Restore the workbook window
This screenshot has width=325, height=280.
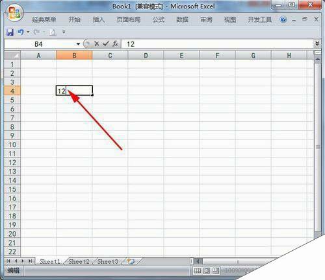[x=305, y=19]
